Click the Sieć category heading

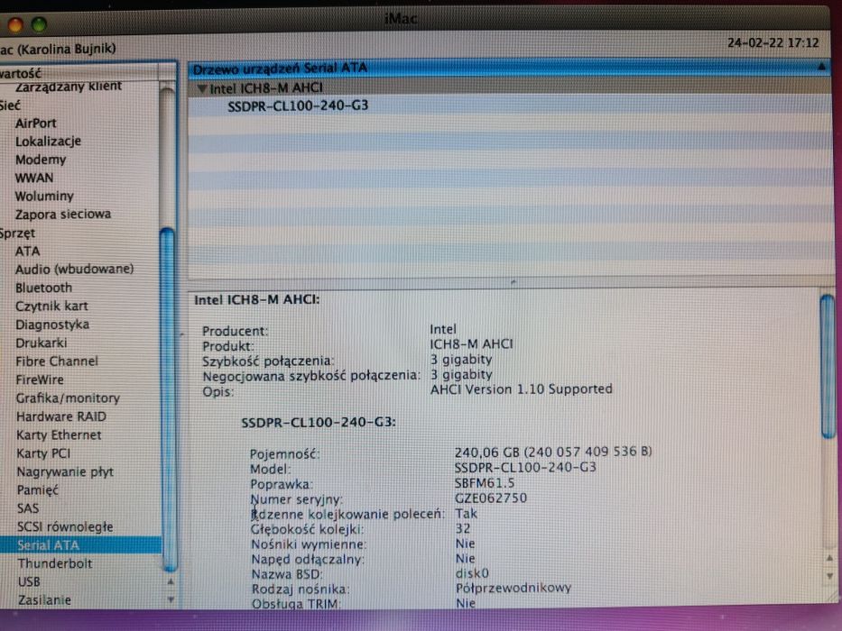coord(10,105)
